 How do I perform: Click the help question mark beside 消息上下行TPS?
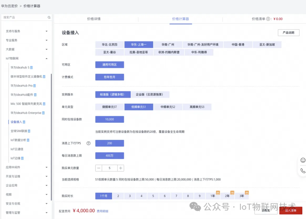tap(88, 143)
